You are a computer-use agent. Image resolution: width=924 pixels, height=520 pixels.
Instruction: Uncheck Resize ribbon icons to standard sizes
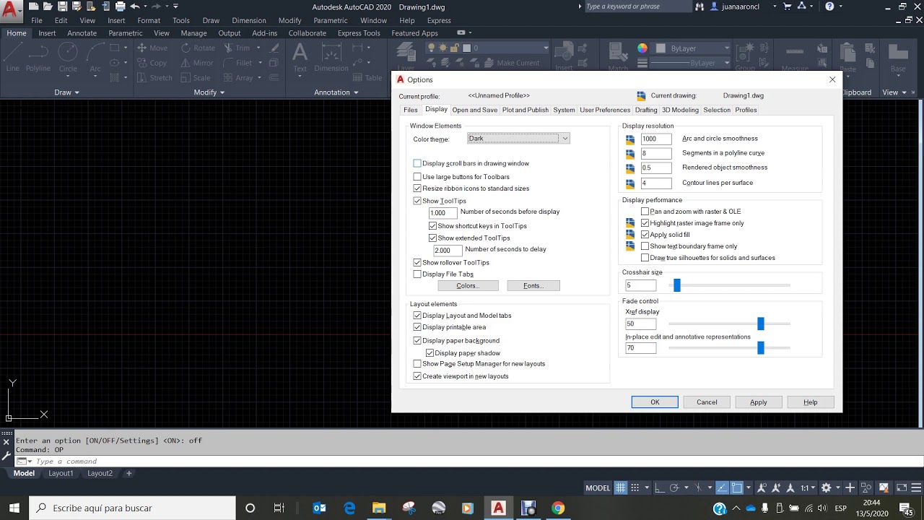point(417,188)
